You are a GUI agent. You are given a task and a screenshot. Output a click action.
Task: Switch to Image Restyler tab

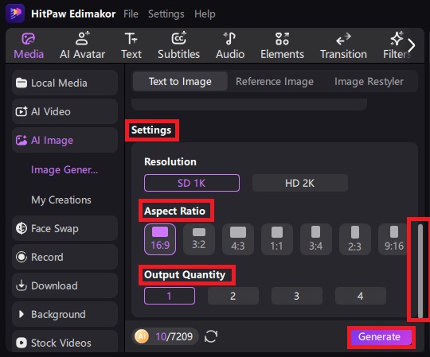[369, 81]
